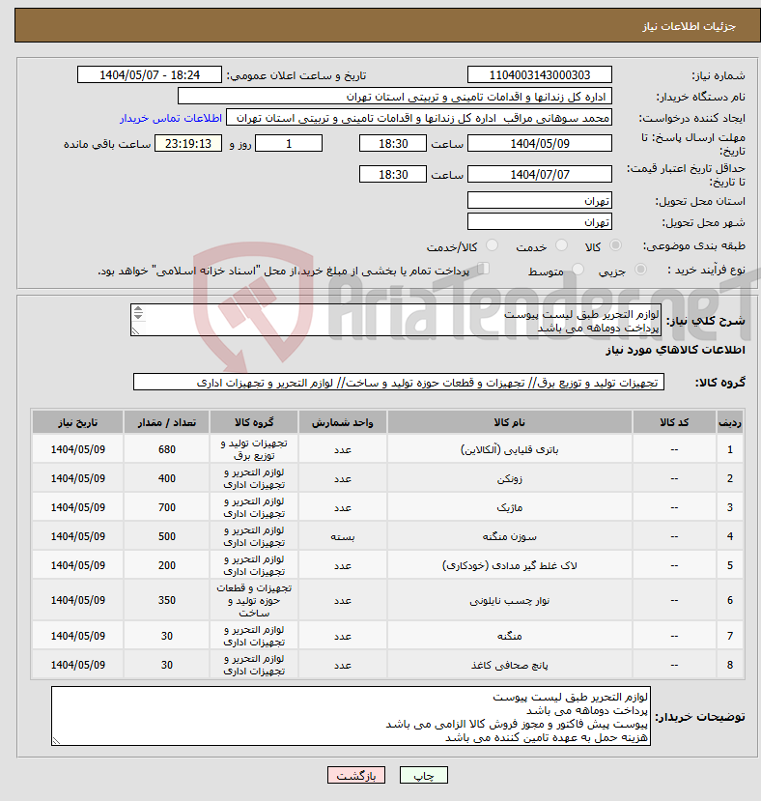Select the خدمت radio button
This screenshot has width=761, height=801.
pyautogui.click(x=561, y=245)
